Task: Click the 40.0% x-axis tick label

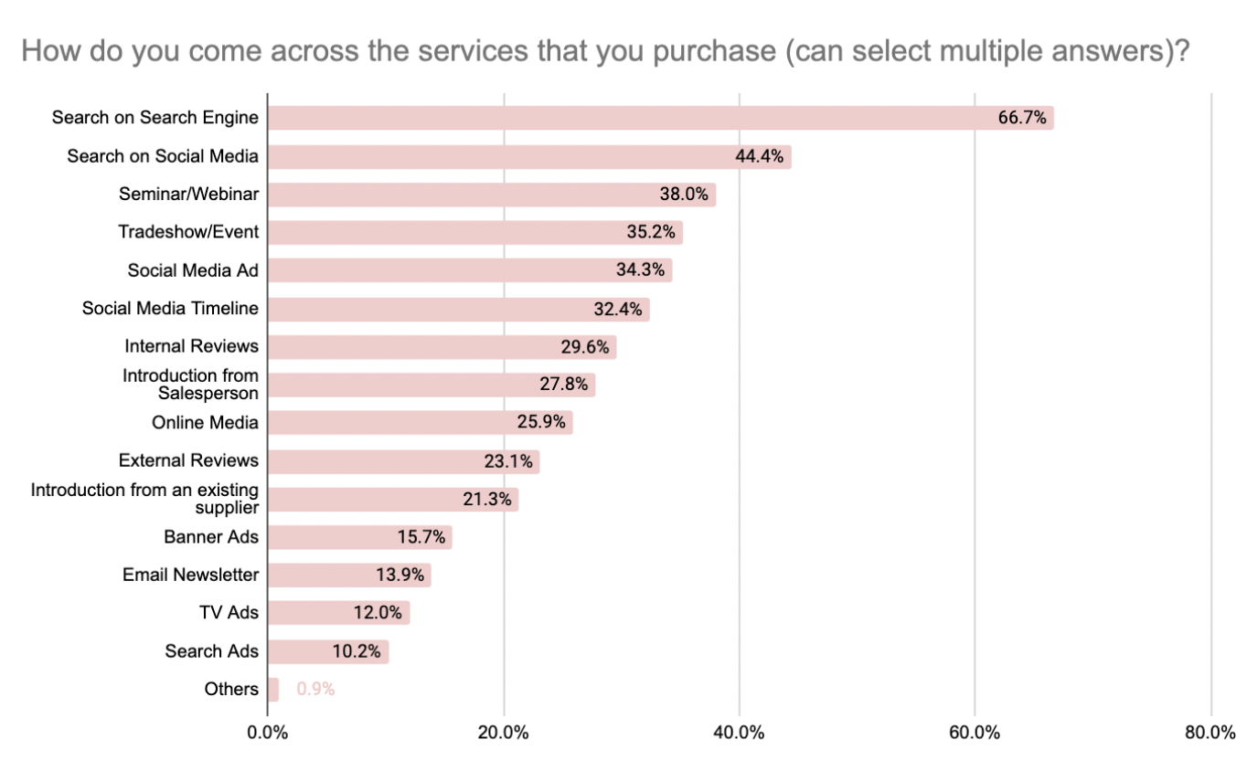Action: (739, 733)
